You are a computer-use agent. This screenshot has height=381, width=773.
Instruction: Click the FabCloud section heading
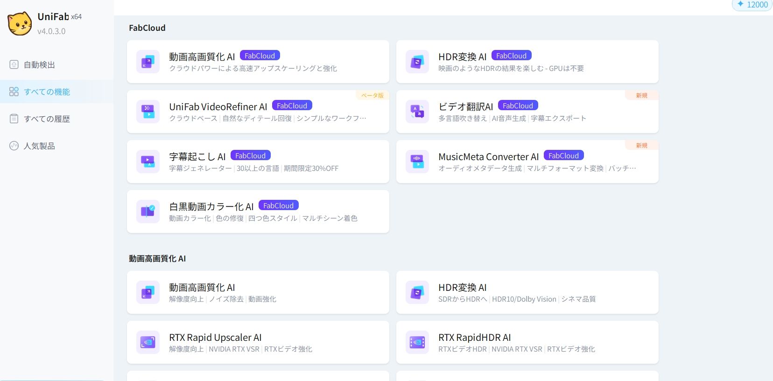pyautogui.click(x=147, y=28)
